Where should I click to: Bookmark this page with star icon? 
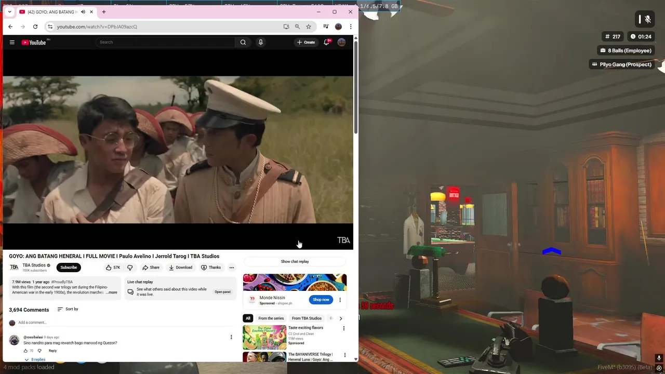pyautogui.click(x=309, y=26)
